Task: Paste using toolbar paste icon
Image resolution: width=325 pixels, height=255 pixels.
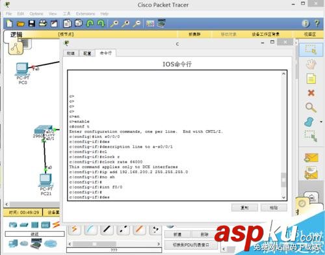Action: click(79, 23)
